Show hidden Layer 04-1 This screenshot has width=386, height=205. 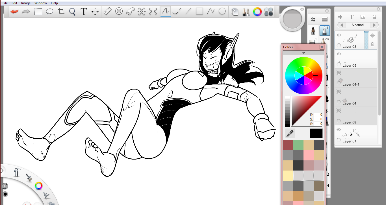[339, 73]
